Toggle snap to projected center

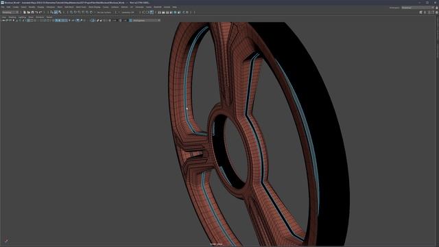[x=83, y=12]
